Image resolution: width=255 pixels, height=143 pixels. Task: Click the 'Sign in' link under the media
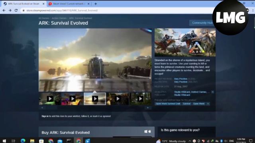pos(45,116)
